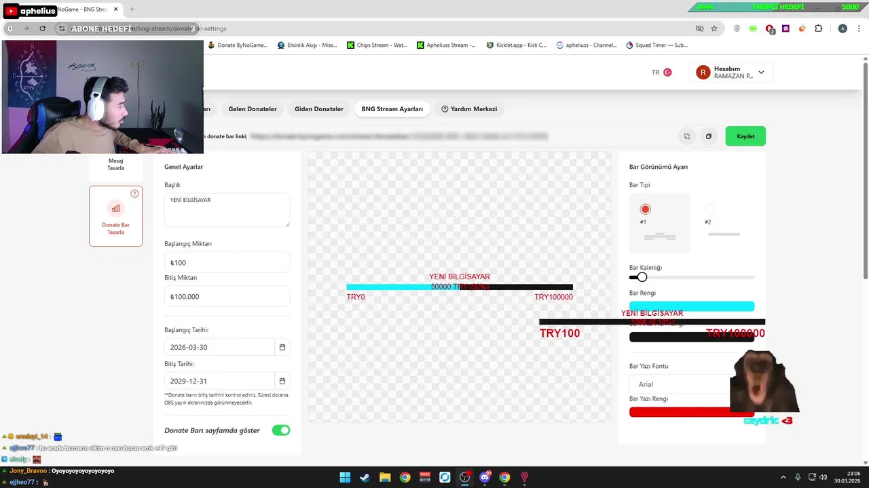Adjust the Bar Kalınlığı slider handle
Screen dimensions: 869x488
pos(642,277)
